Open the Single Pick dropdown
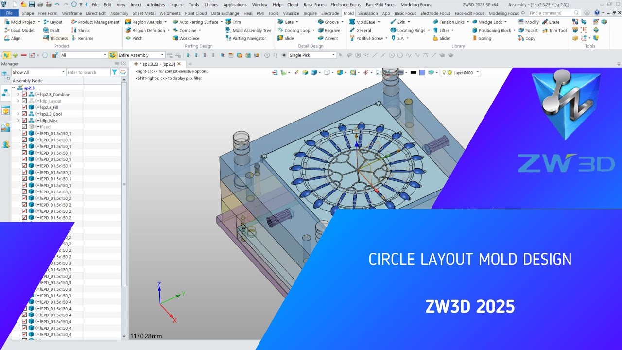This screenshot has width=622, height=350. click(x=312, y=55)
